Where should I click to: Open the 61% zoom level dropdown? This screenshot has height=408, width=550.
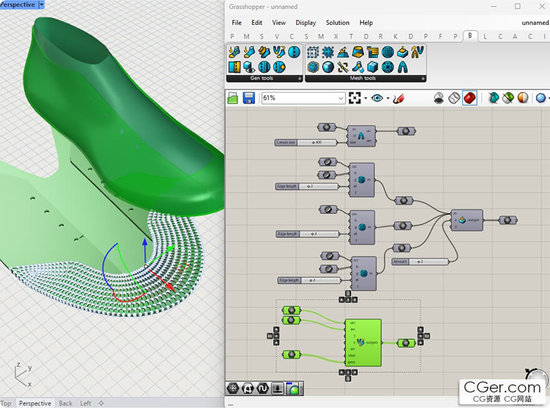pos(304,98)
